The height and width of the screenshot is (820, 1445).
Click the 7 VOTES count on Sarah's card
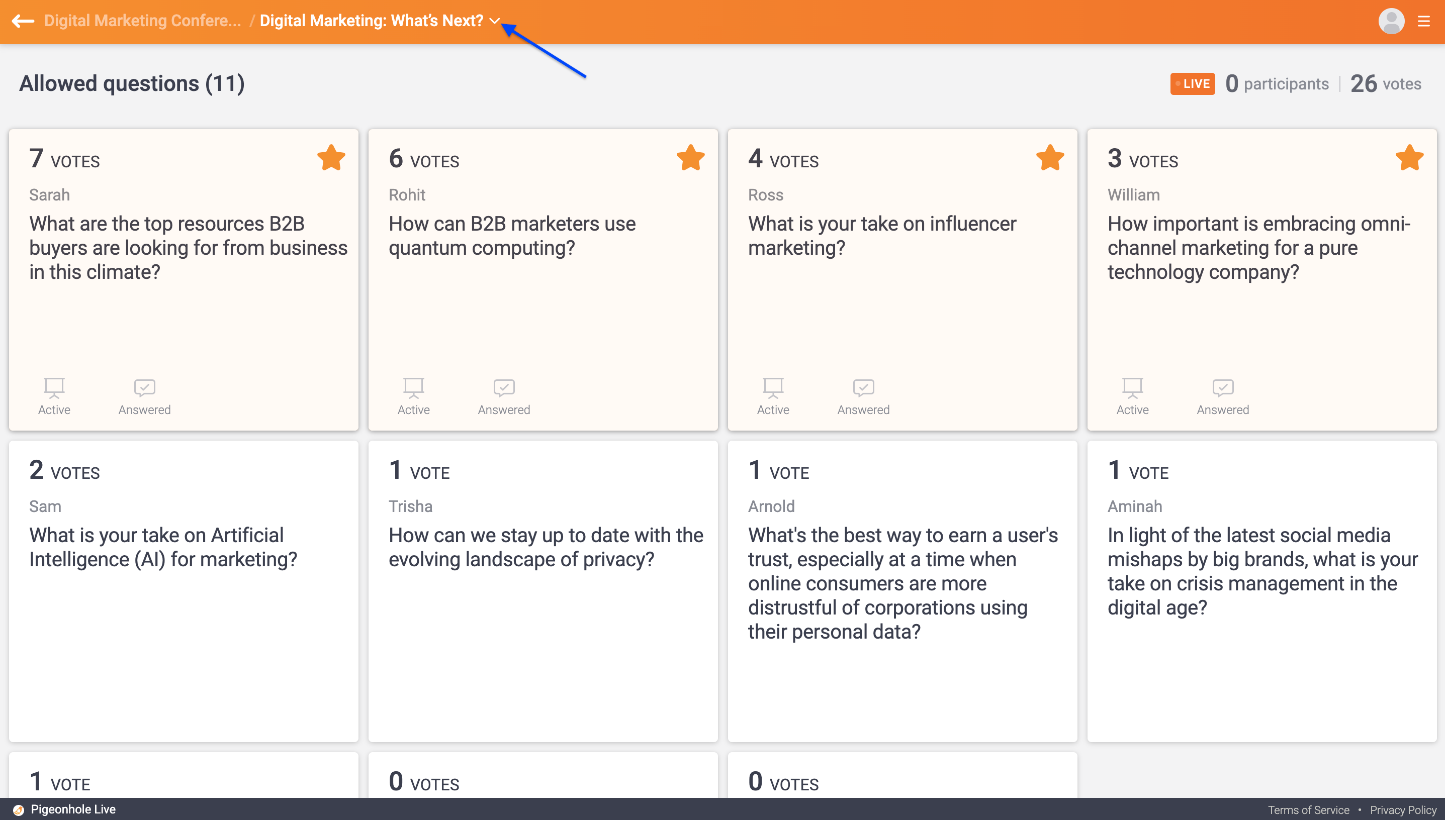[x=64, y=158]
